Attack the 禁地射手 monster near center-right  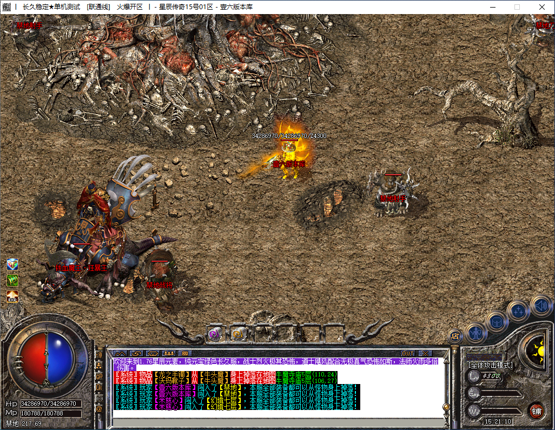(393, 194)
